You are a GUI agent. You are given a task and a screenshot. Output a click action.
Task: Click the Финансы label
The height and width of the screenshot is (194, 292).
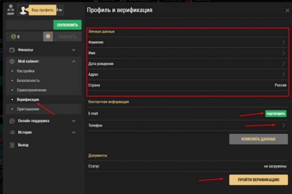25,50
